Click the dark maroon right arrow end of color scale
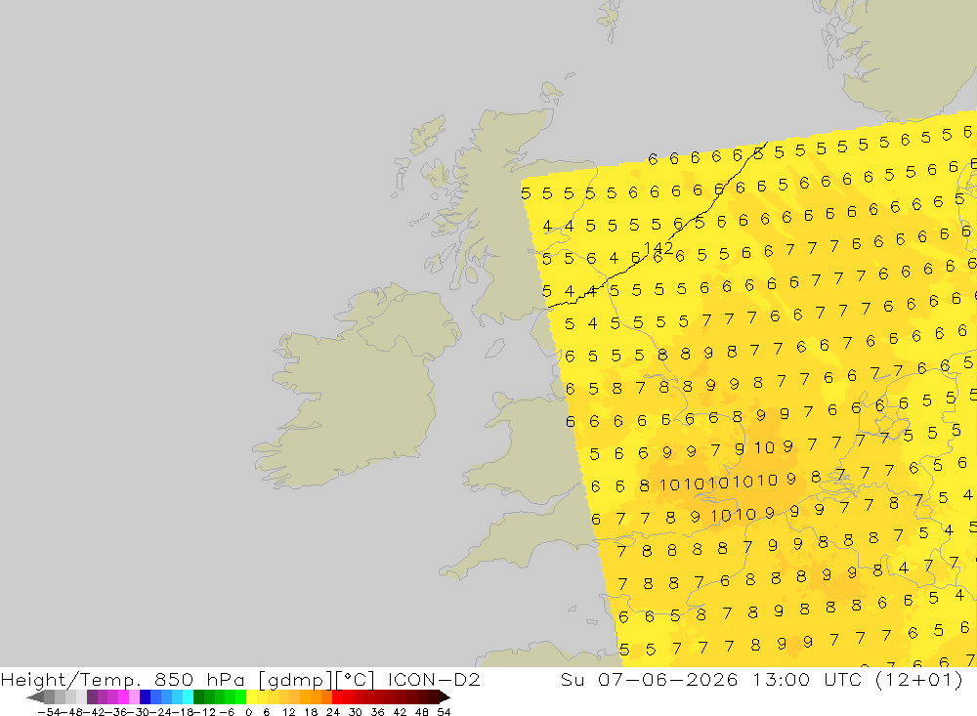This screenshot has width=977, height=716. (x=445, y=696)
